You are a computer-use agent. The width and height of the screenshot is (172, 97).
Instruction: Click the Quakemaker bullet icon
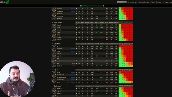(x=55, y=49)
